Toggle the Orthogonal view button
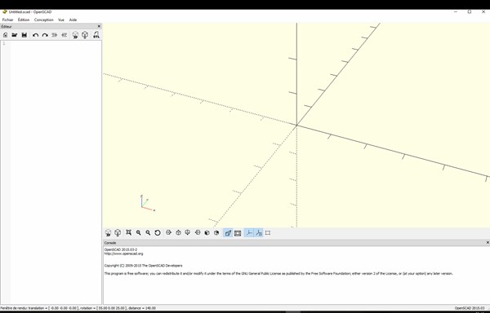Screen dimensions: 490x313 238,233
